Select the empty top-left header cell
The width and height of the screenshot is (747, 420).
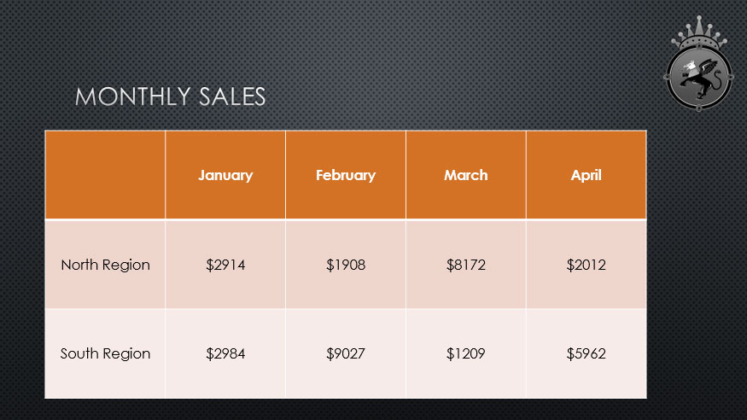(x=105, y=175)
